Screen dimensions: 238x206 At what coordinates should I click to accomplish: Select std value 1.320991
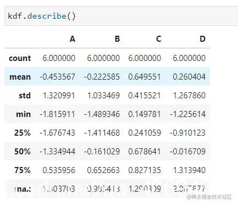pyautogui.click(x=59, y=96)
